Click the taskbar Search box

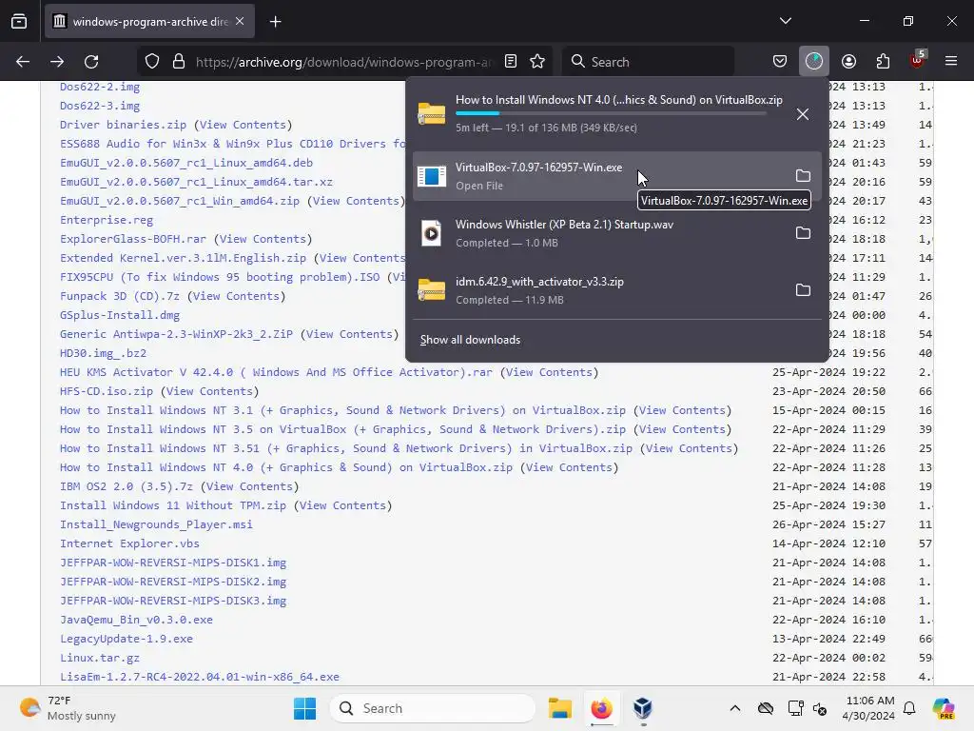point(433,708)
